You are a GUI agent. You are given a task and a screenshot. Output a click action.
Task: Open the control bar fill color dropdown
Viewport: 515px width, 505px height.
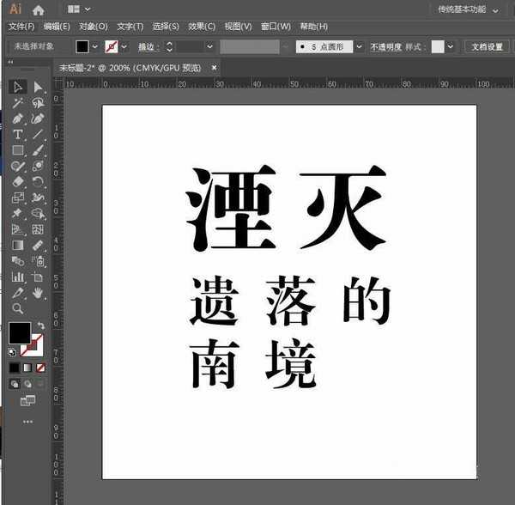coord(95,46)
